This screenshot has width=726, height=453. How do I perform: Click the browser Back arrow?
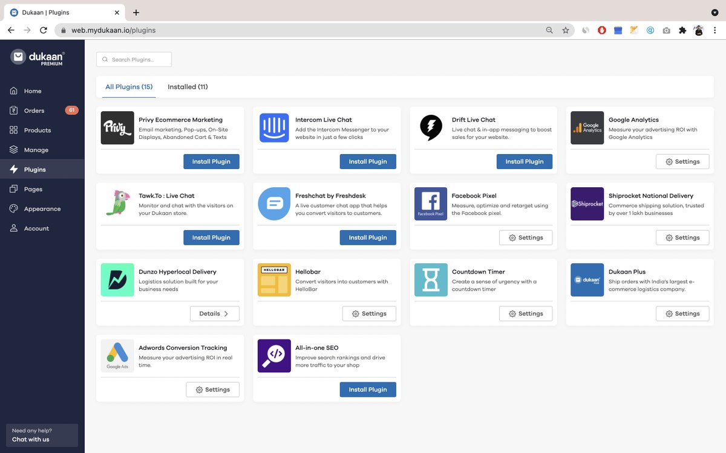(11, 30)
